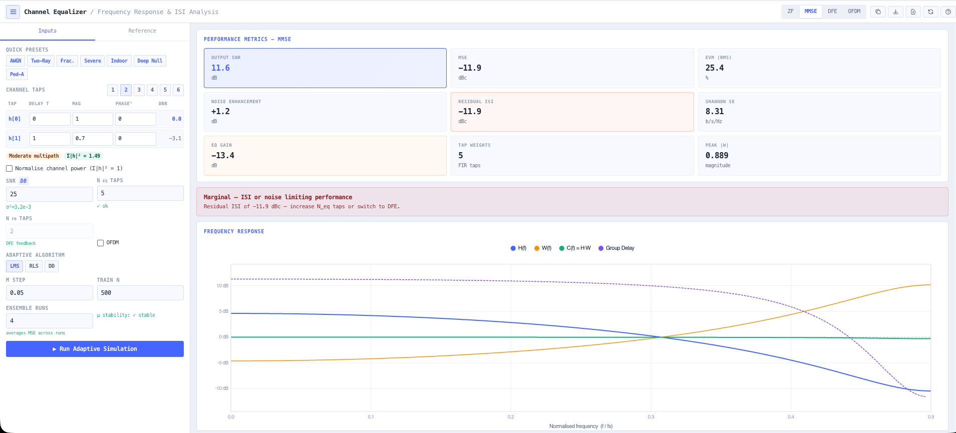Toggle the C(f) = H·W legend series
The image size is (956, 433).
coord(575,248)
